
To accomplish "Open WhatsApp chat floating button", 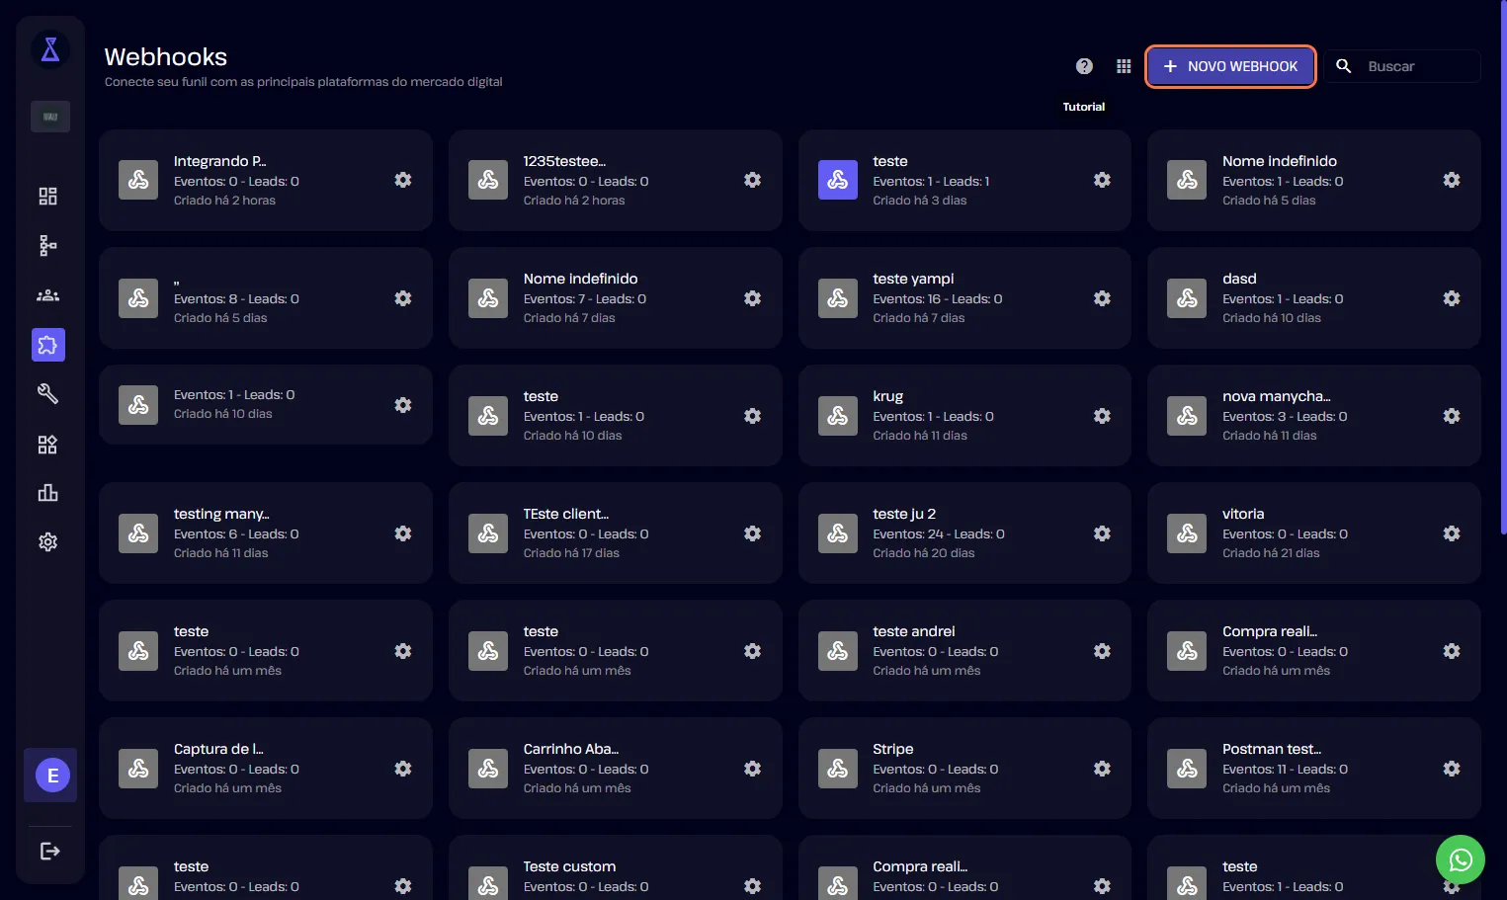I will tap(1460, 859).
